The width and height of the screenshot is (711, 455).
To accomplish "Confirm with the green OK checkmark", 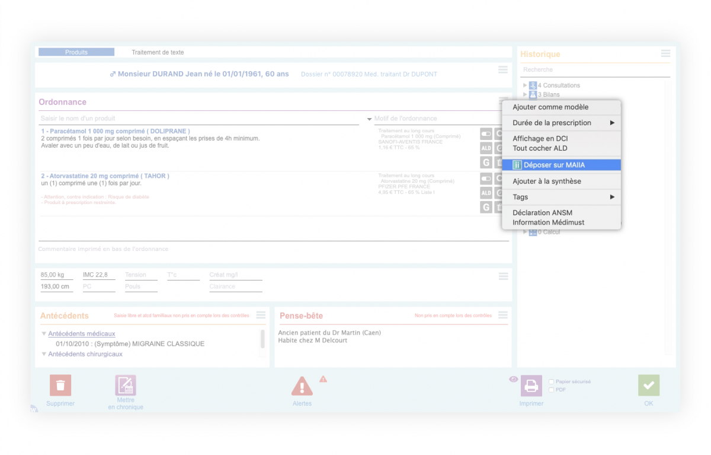I will click(x=649, y=386).
